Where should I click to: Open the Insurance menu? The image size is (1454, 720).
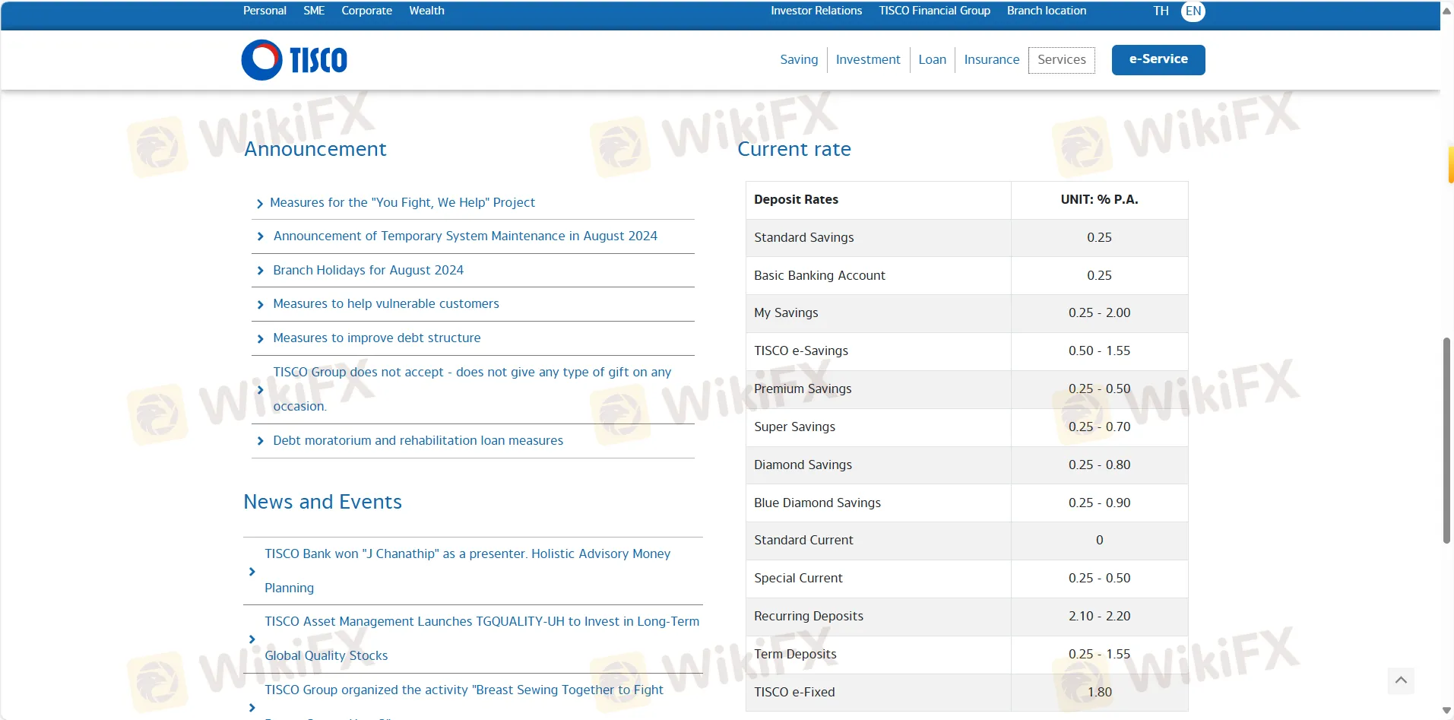pyautogui.click(x=992, y=59)
